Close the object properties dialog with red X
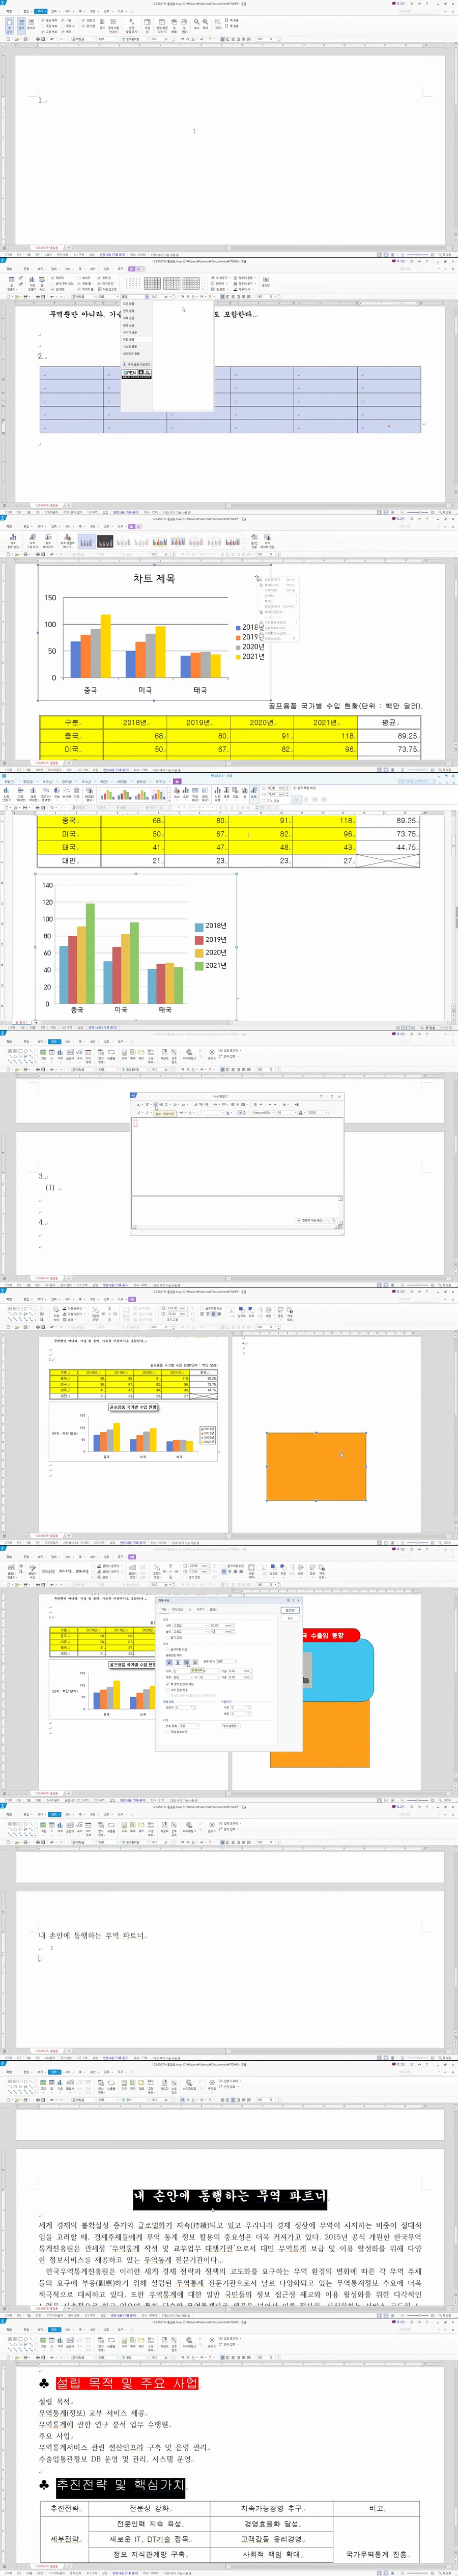This screenshot has width=458, height=2576. click(x=297, y=1601)
